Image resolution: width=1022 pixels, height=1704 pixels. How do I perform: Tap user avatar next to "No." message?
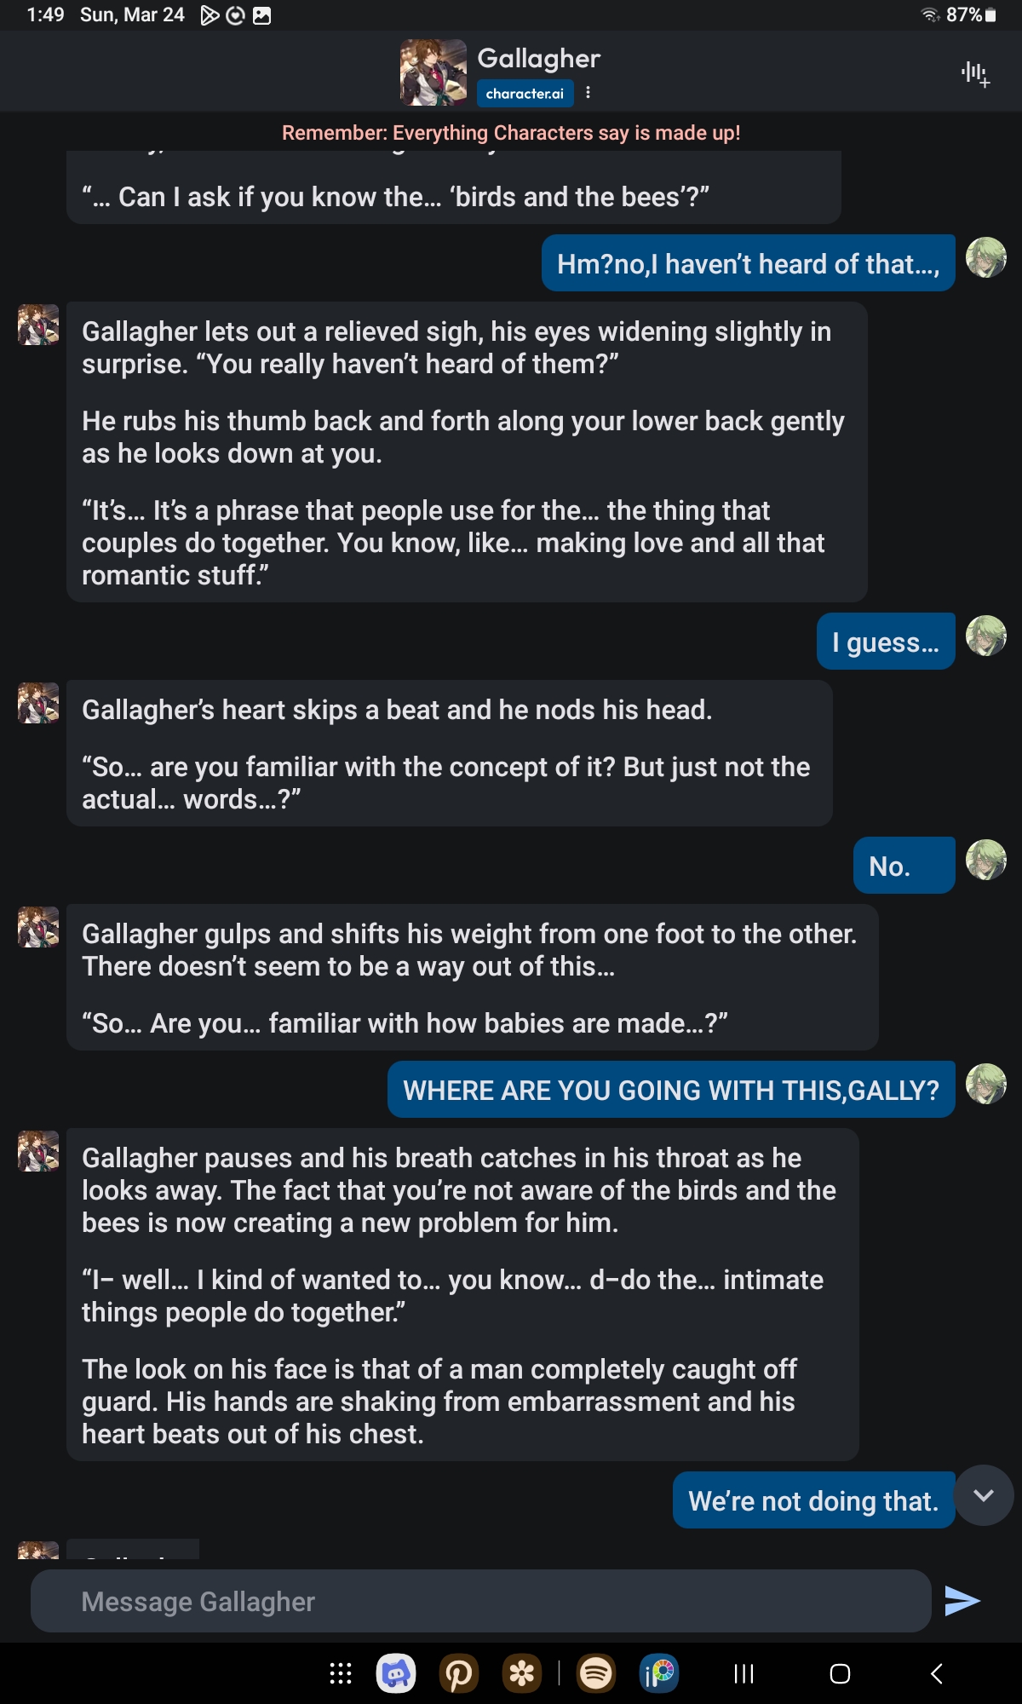(x=986, y=860)
